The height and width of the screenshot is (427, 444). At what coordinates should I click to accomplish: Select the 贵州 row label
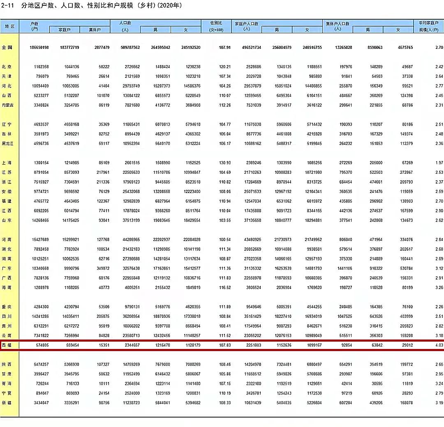[7, 326]
